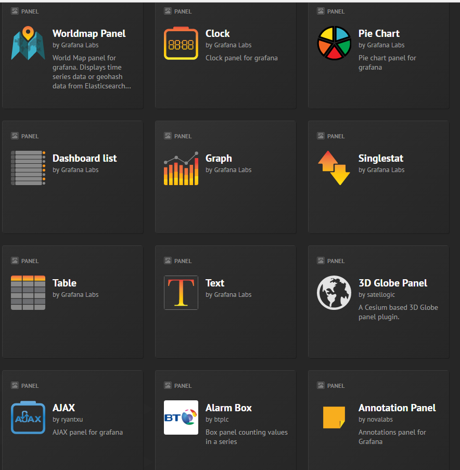Click the panel type icon above Text
460x470 pixels.
tap(168, 260)
